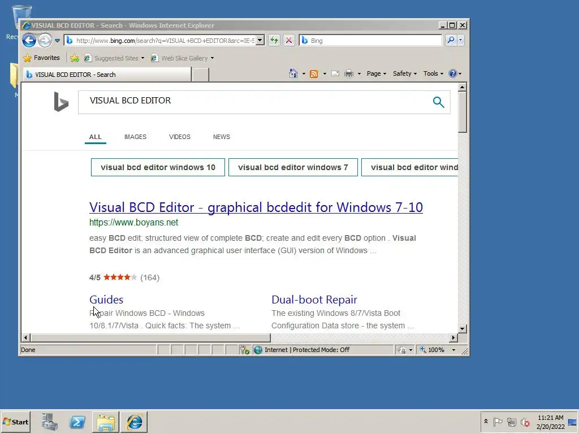Open a new blank tab

point(201,75)
